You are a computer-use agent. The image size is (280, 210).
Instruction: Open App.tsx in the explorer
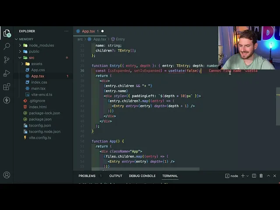click(x=38, y=76)
